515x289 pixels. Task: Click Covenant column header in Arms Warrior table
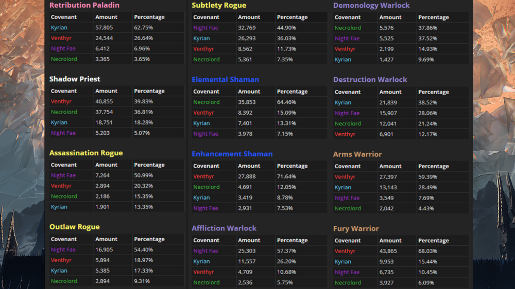click(347, 166)
